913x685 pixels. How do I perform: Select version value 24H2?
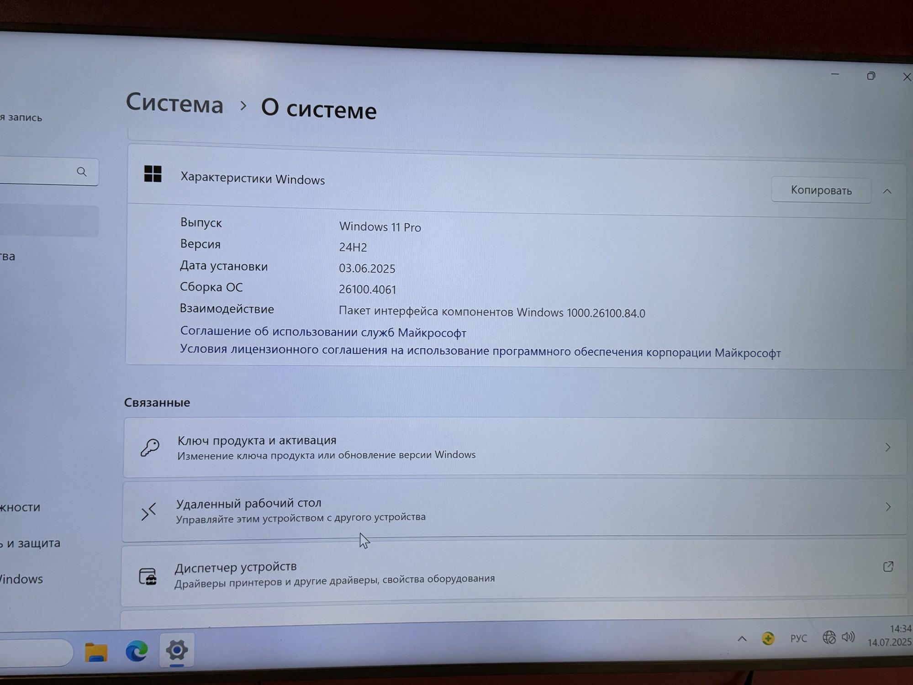[x=353, y=247]
